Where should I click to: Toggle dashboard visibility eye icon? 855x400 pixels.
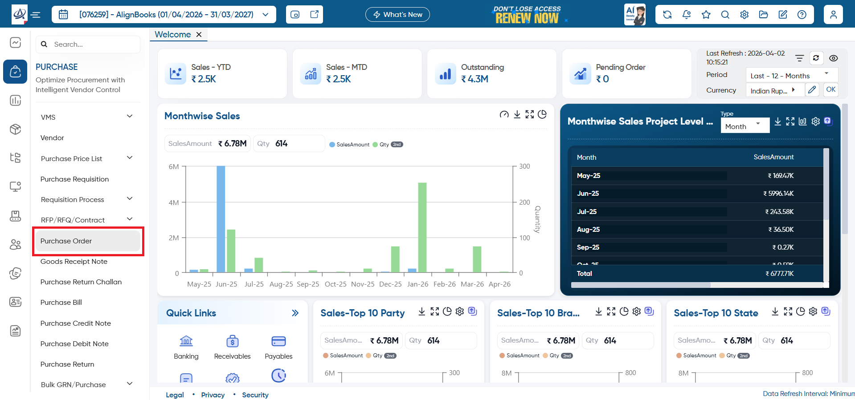click(x=834, y=58)
